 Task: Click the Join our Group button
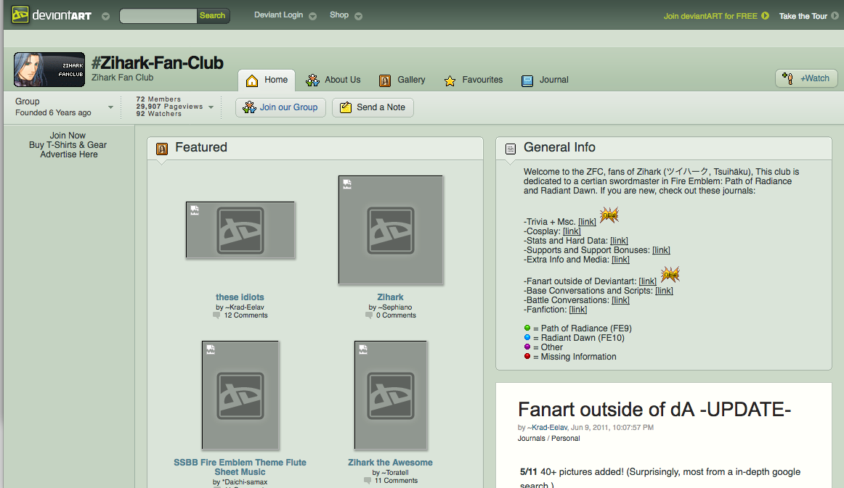280,107
